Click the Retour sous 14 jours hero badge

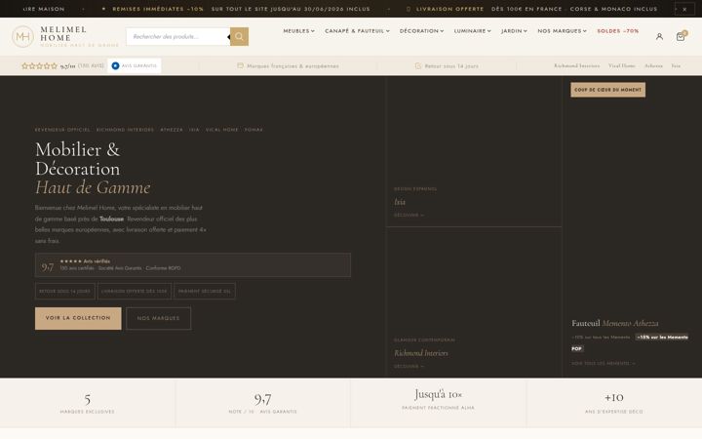point(65,291)
